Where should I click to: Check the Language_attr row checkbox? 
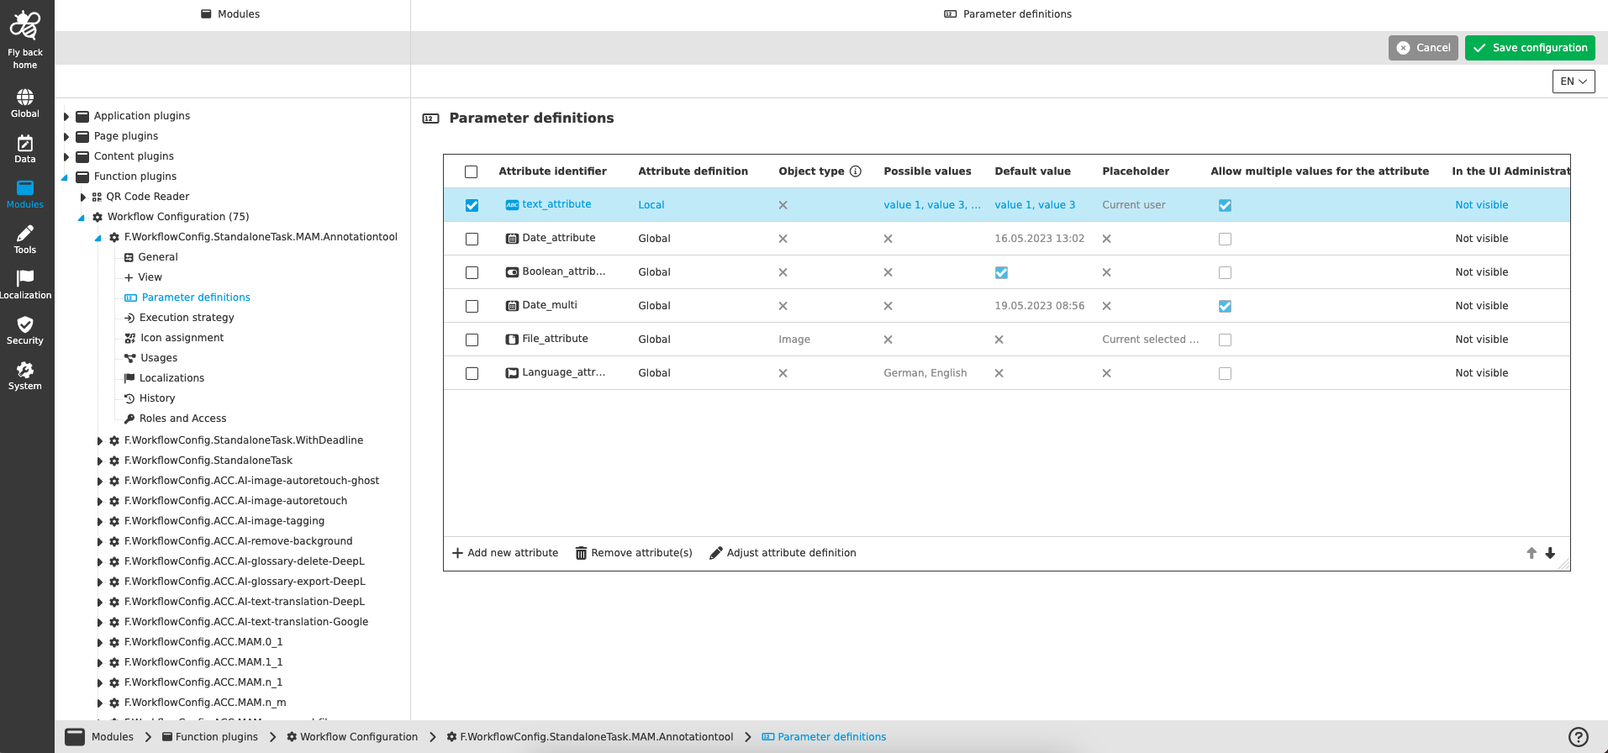tap(472, 373)
